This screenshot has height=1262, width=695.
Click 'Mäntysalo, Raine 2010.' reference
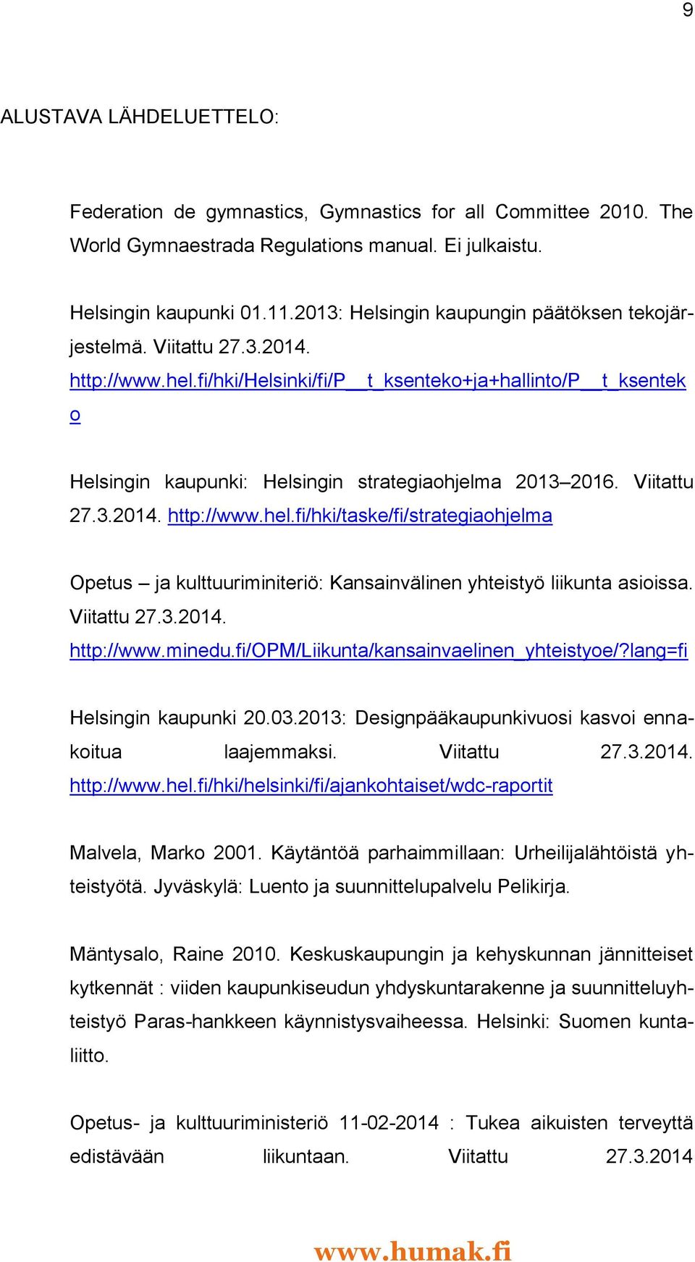[174, 954]
